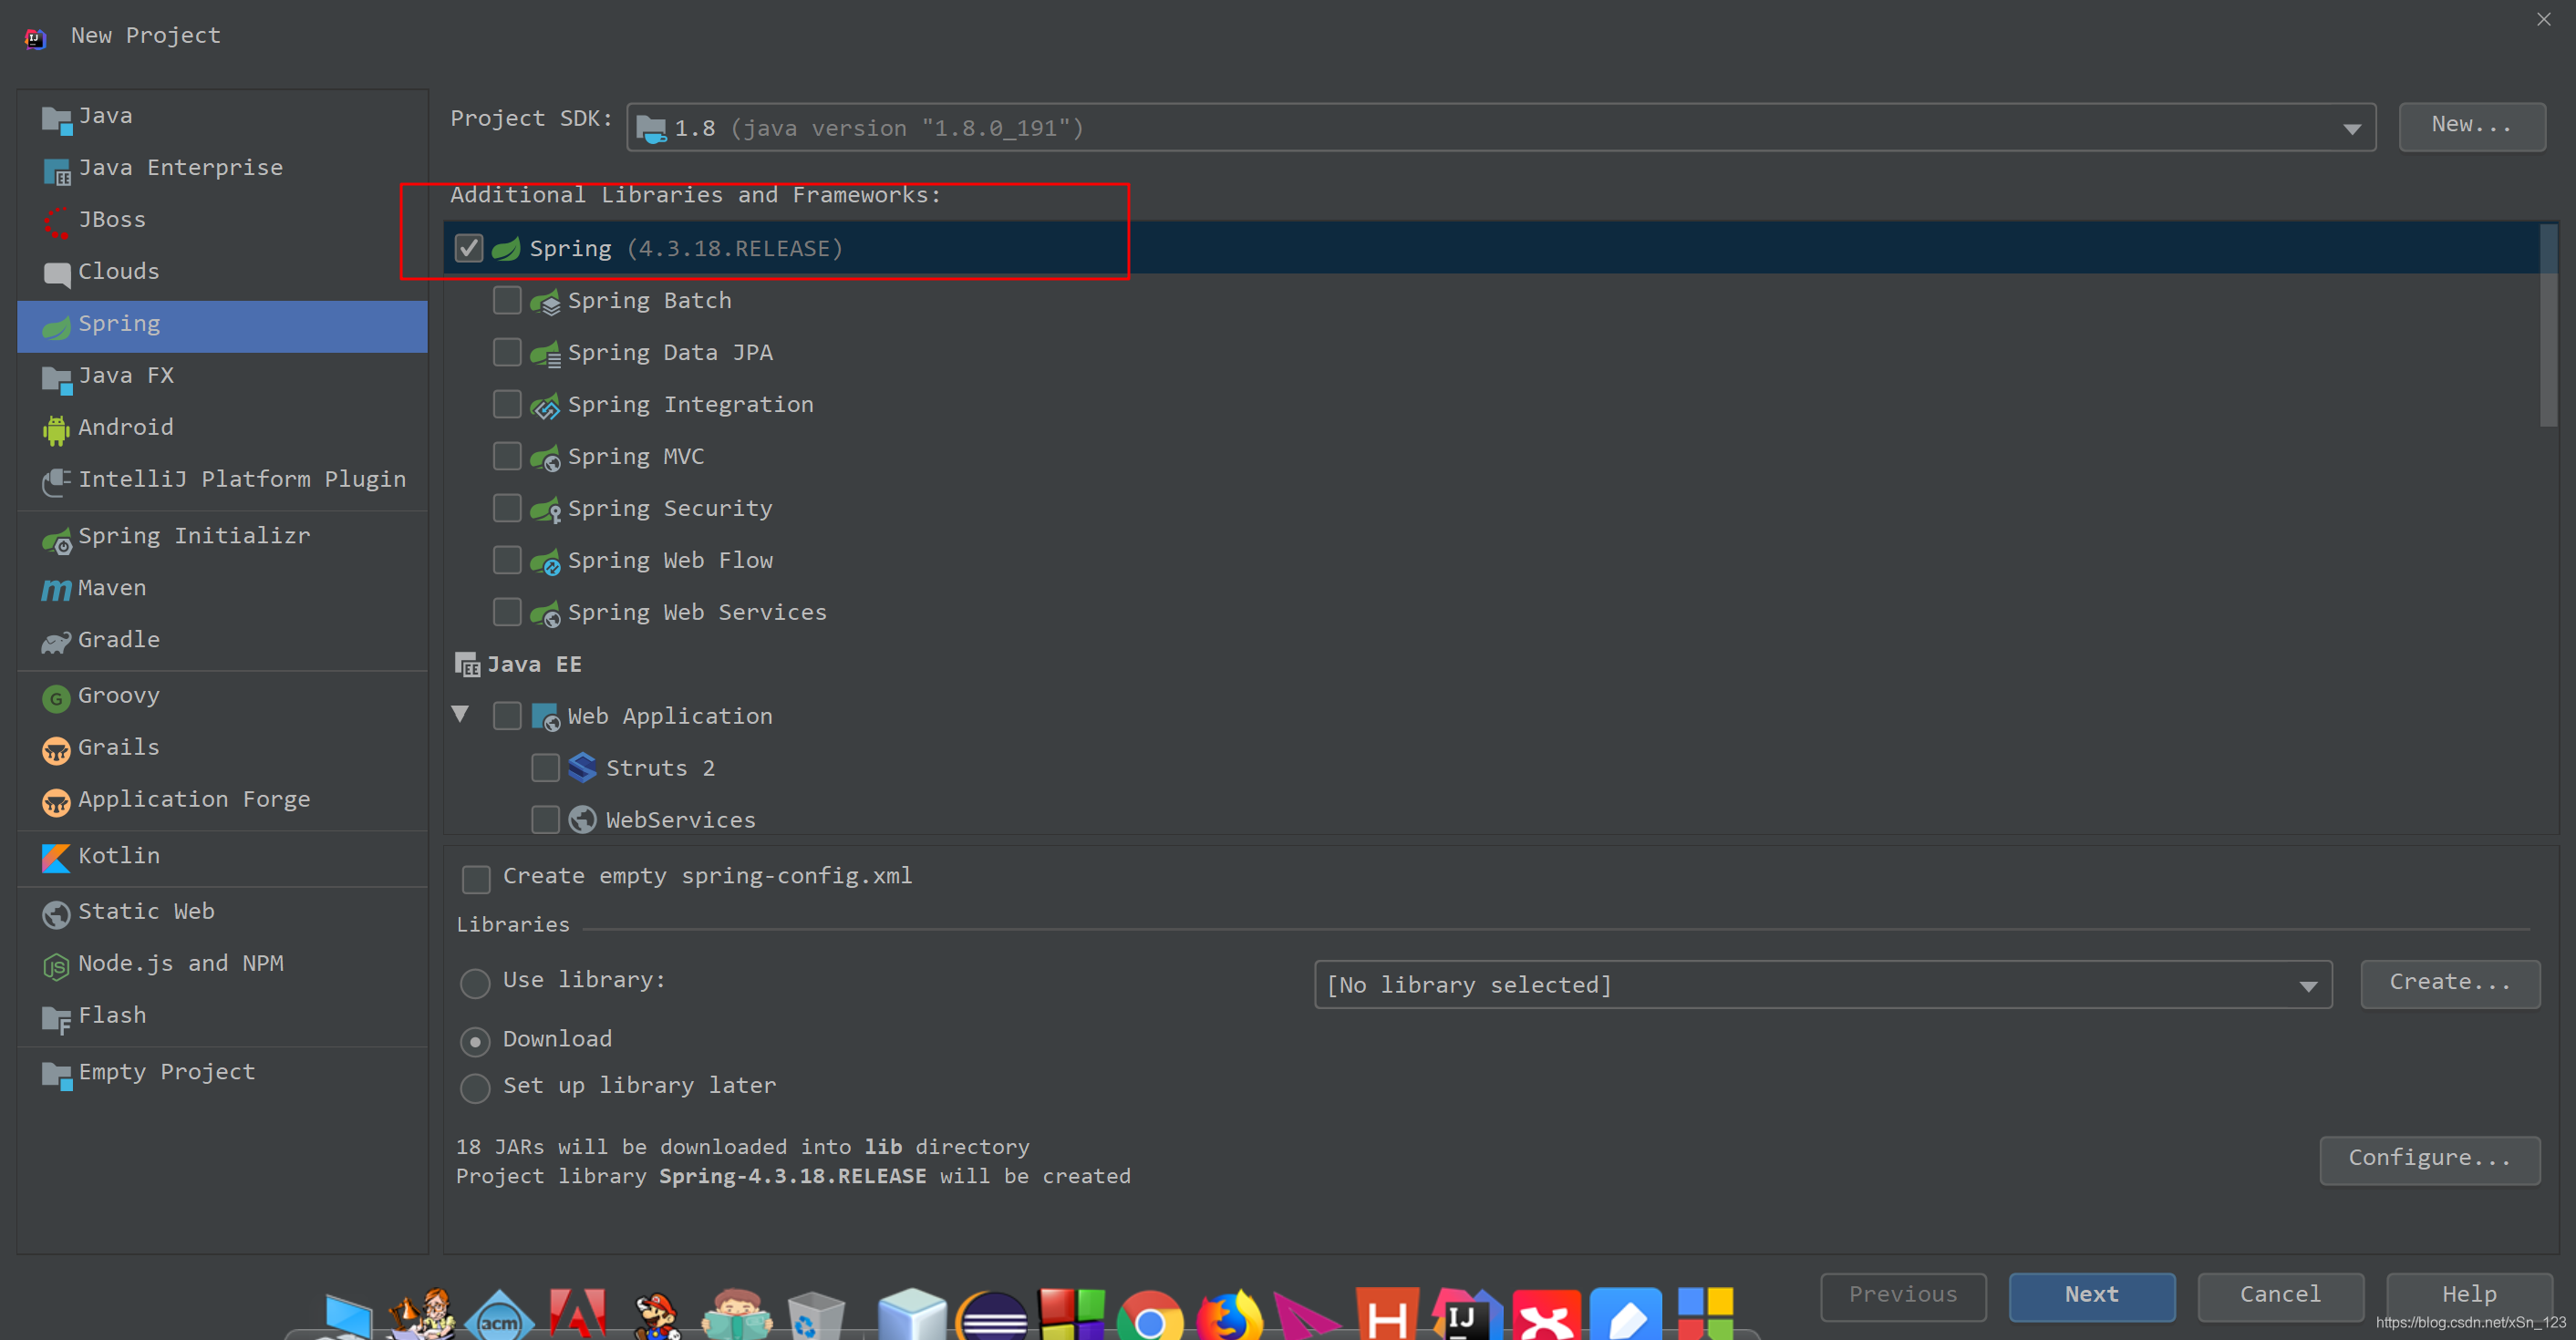Check the Spring MVC checkbox
This screenshot has width=2576, height=1340.
pyautogui.click(x=507, y=456)
